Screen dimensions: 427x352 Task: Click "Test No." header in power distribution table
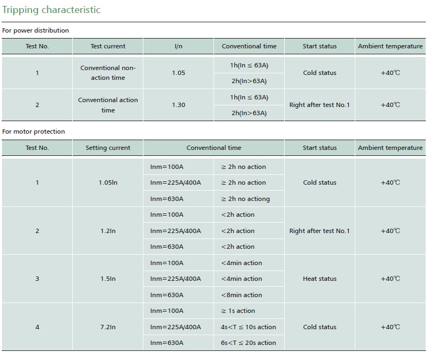pos(37,46)
